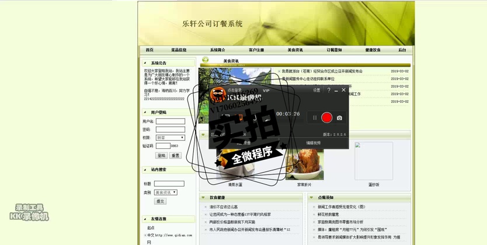Viewport: 487px width, 245px height.
Task: Open KK recorder 设置 settings
Action: (x=316, y=90)
